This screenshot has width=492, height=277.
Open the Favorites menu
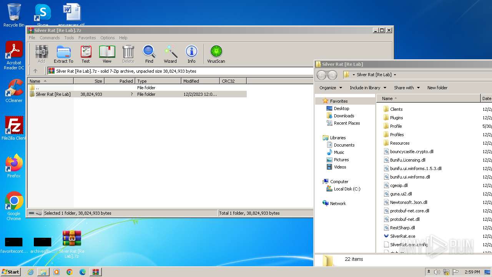[x=87, y=38]
